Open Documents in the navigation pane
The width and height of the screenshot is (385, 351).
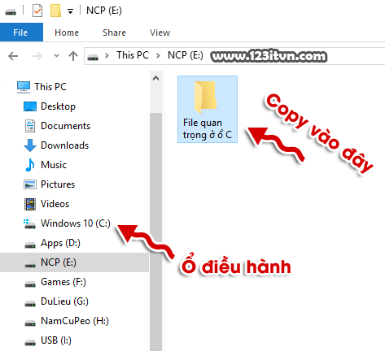(65, 126)
